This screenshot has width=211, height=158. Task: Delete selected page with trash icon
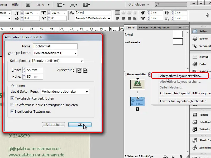tap(181, 156)
